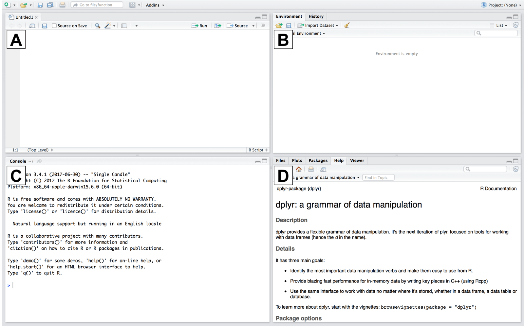Switch to the History tab

[316, 16]
